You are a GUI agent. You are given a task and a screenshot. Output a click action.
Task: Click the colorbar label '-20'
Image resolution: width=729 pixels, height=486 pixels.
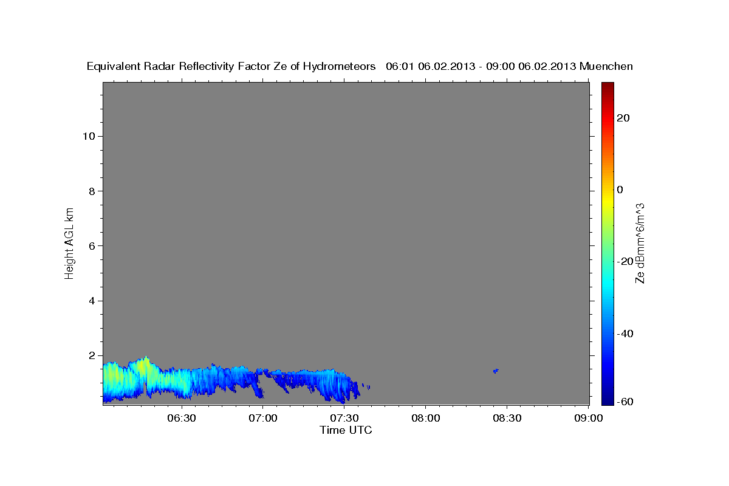(x=626, y=261)
